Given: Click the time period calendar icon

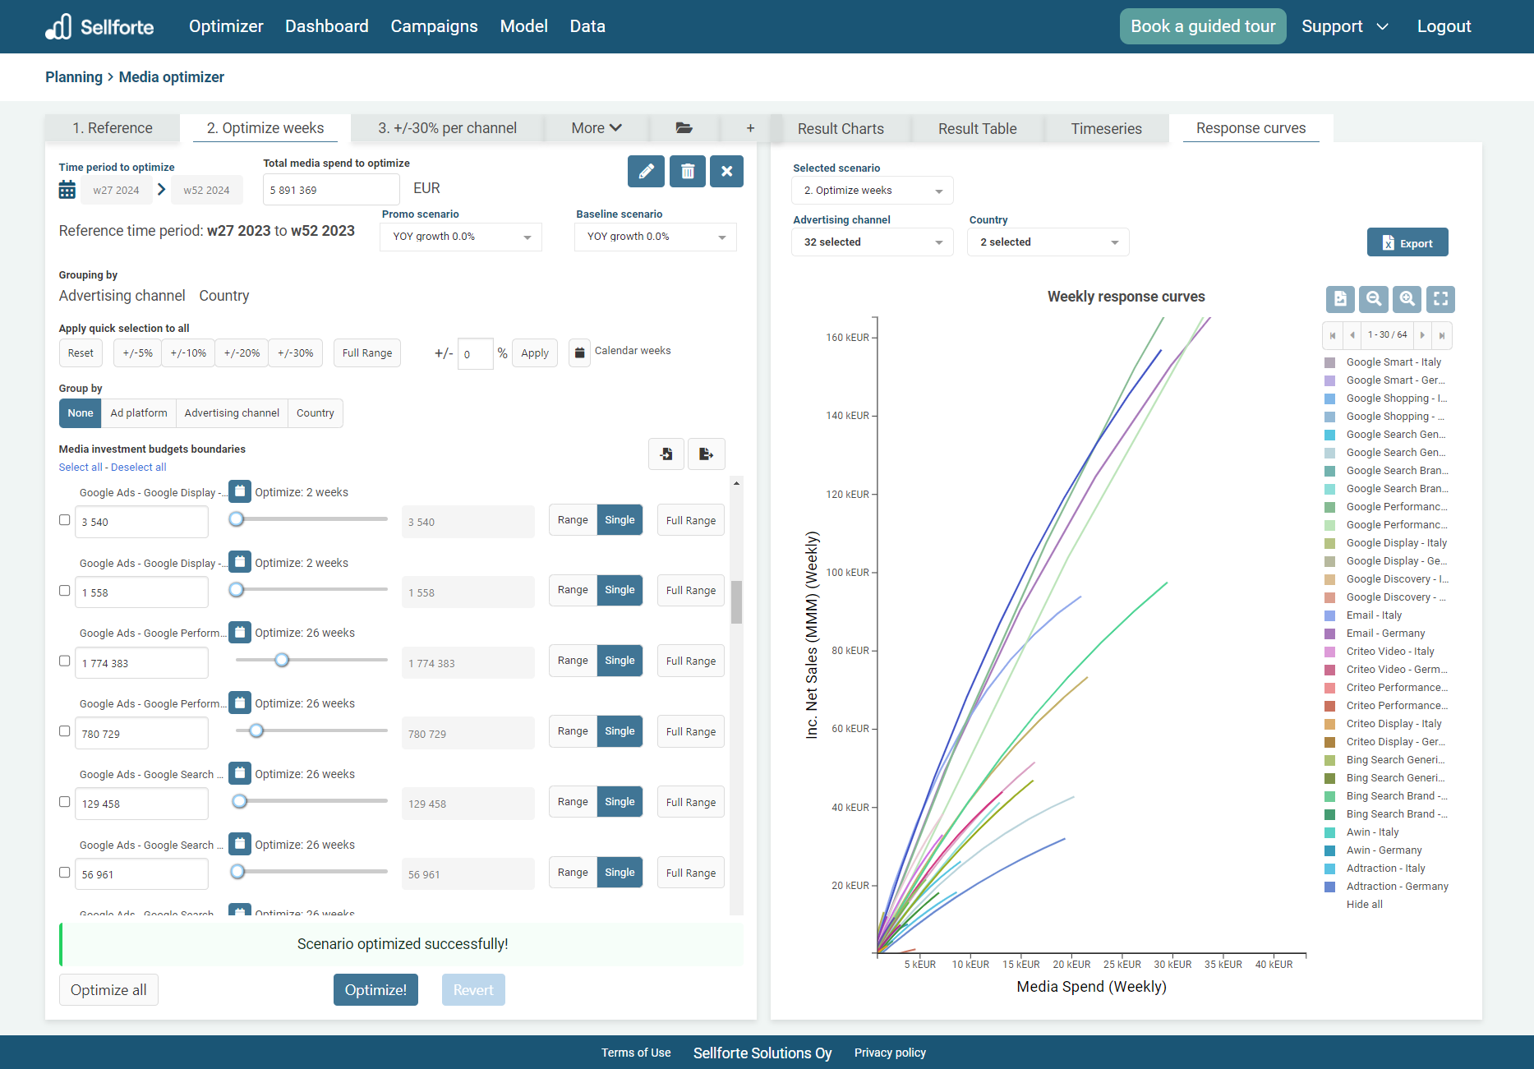Looking at the screenshot, I should coord(67,190).
